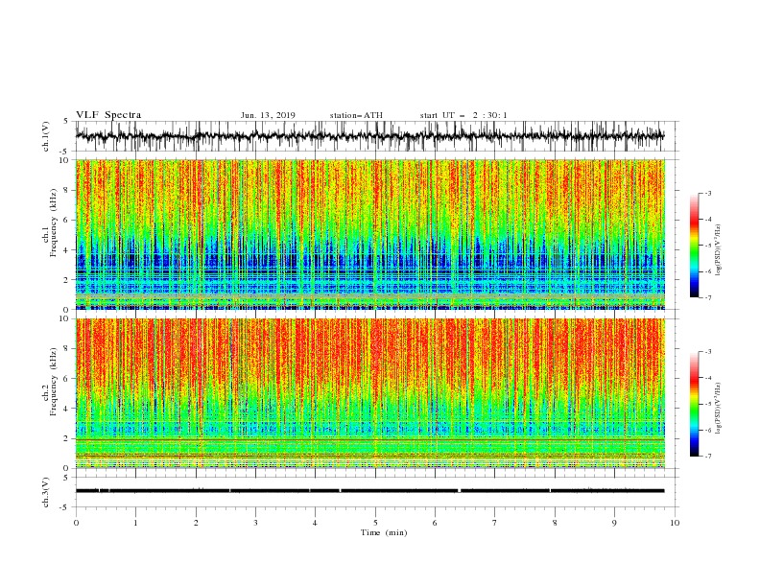Viewport: 760px width, 587px height.
Task: Click the ch.1 spectrogram color scale bar
Action: [x=695, y=245]
